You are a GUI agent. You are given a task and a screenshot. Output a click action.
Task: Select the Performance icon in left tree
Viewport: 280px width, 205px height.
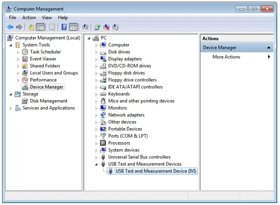(25, 80)
